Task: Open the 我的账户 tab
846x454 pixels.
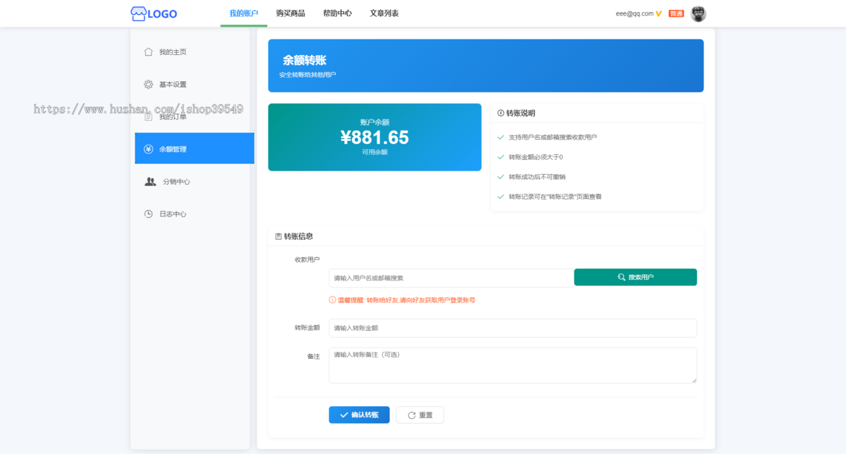Action: [x=244, y=13]
